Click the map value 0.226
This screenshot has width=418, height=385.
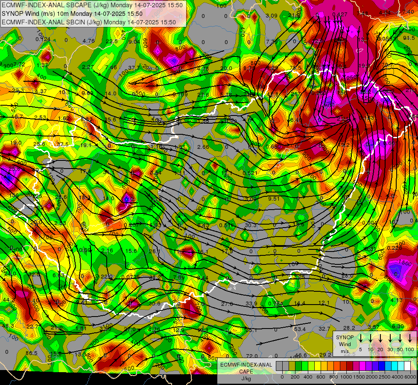point(395,248)
